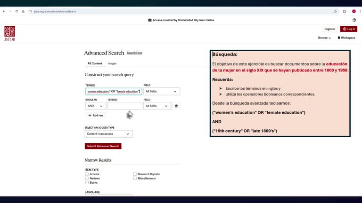
Task: Check the Books item type checkbox
Action: pos(87,182)
